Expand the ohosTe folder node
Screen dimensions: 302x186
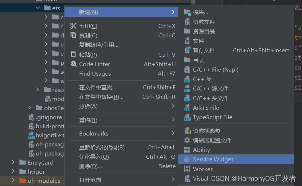point(30,108)
